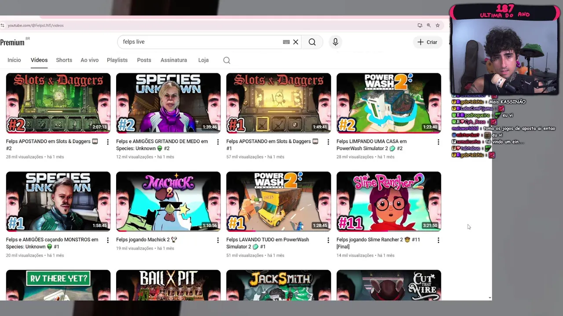Screen dimensions: 563x316
Task: Open the Playlists tab
Action: 117,60
